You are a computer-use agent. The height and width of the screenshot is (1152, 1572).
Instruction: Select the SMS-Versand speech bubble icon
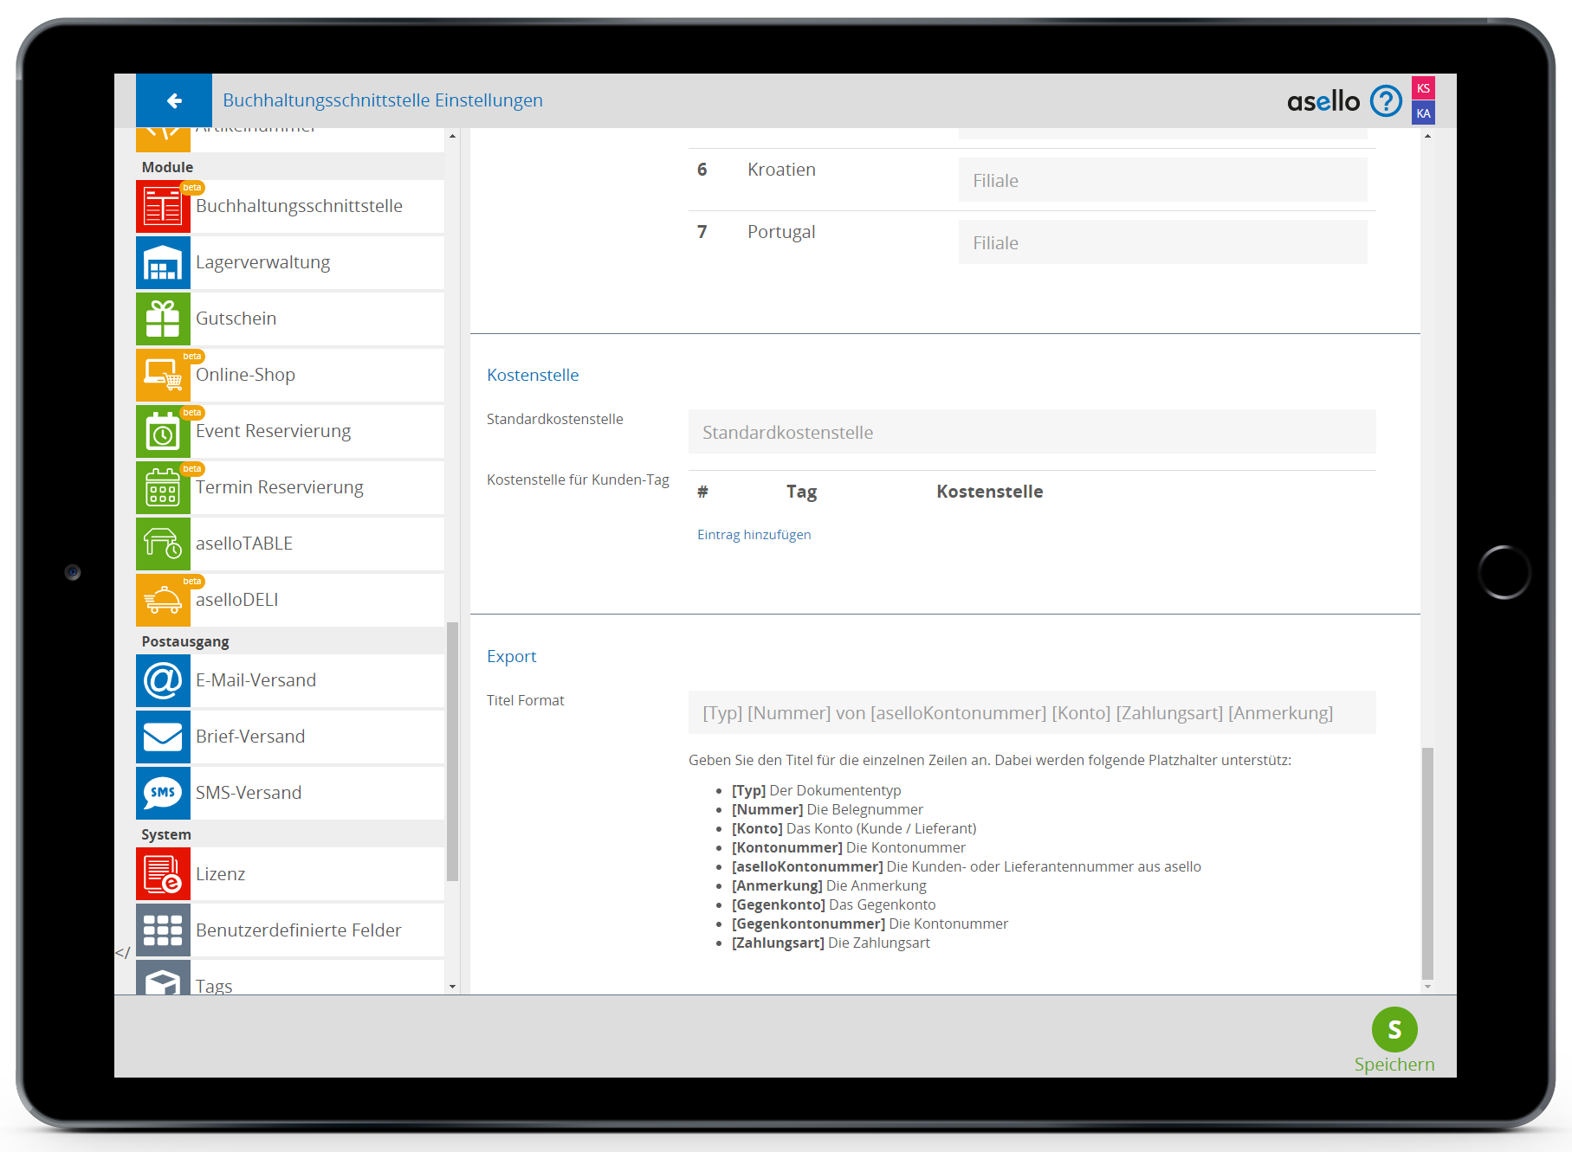coord(163,793)
